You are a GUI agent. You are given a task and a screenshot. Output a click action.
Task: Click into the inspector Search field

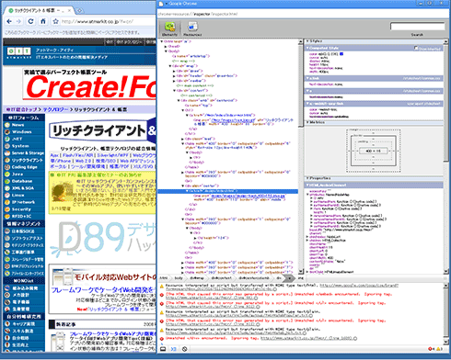click(x=417, y=27)
